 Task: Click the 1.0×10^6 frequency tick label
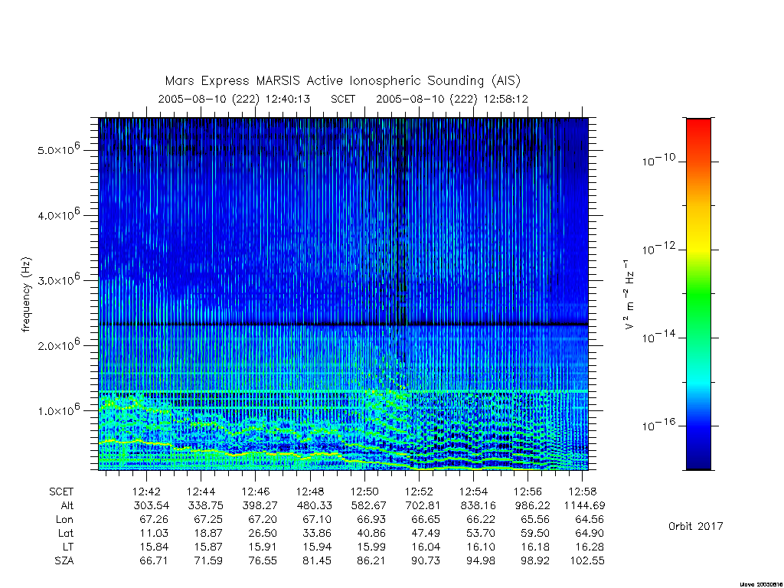(58, 410)
